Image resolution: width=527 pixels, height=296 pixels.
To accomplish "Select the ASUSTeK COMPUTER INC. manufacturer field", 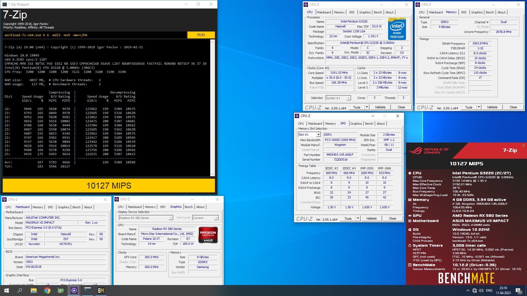I will coord(65,218).
